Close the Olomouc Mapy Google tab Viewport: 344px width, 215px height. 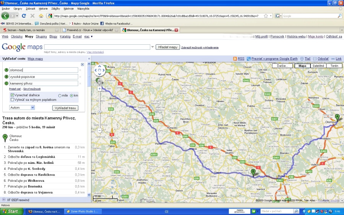click(176, 30)
